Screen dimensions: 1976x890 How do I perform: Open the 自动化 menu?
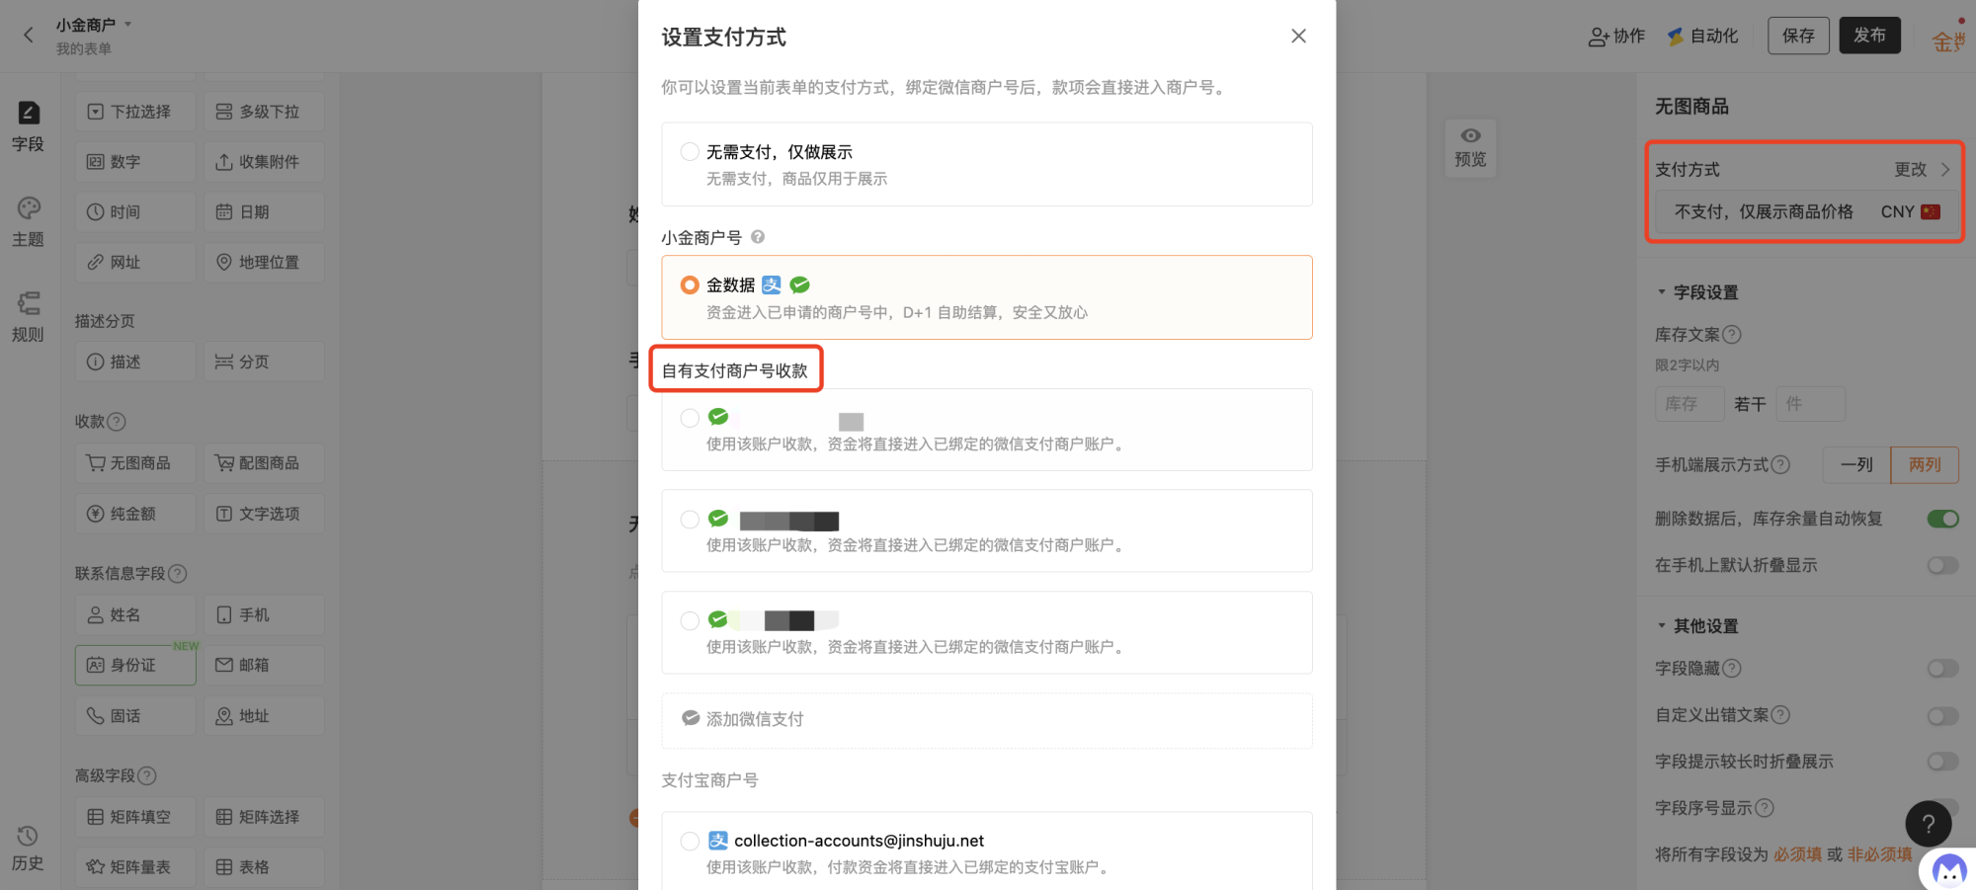coord(1702,37)
